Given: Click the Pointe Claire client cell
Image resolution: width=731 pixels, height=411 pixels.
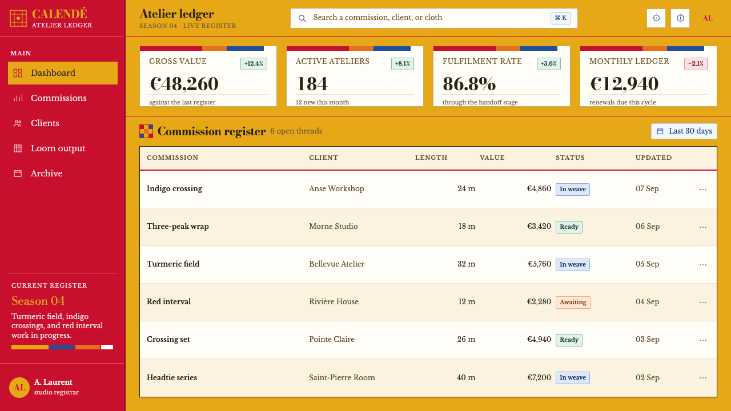Looking at the screenshot, I should pyautogui.click(x=332, y=340).
